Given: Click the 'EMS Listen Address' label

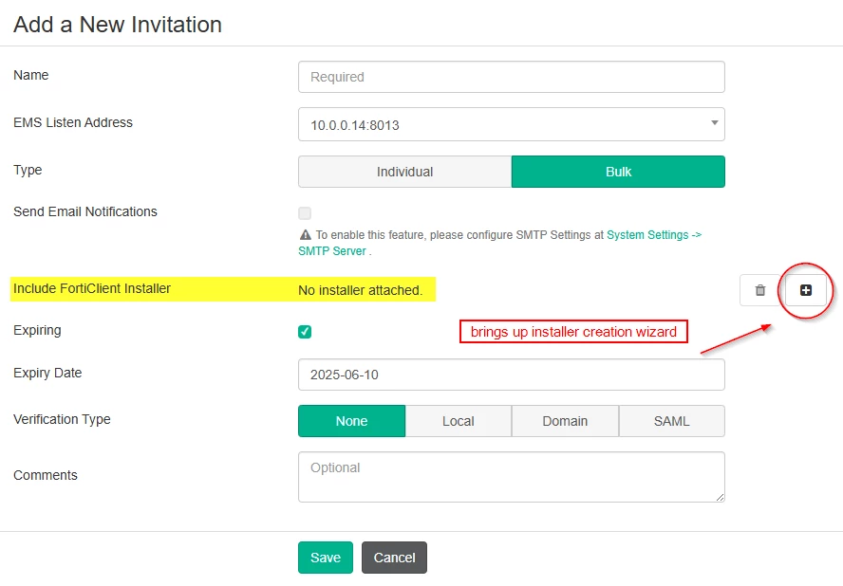Looking at the screenshot, I should tap(73, 122).
